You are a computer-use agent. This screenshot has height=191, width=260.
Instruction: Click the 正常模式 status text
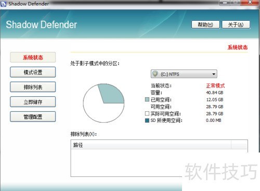[x=215, y=85]
